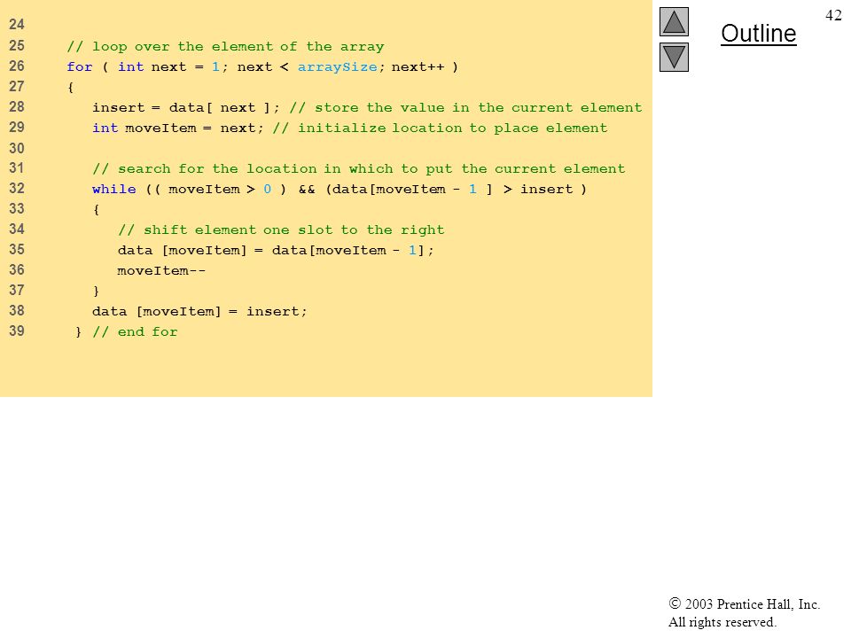Click comment 'loop over the element of the array'
This screenshot has width=851, height=638.
(x=225, y=47)
